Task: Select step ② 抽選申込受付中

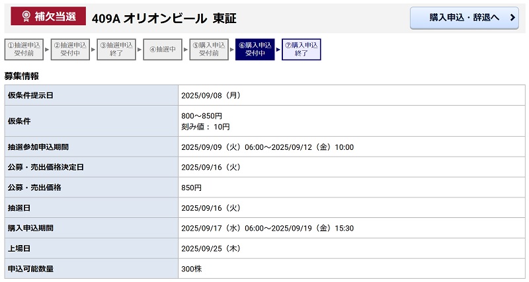Action: tap(70, 50)
